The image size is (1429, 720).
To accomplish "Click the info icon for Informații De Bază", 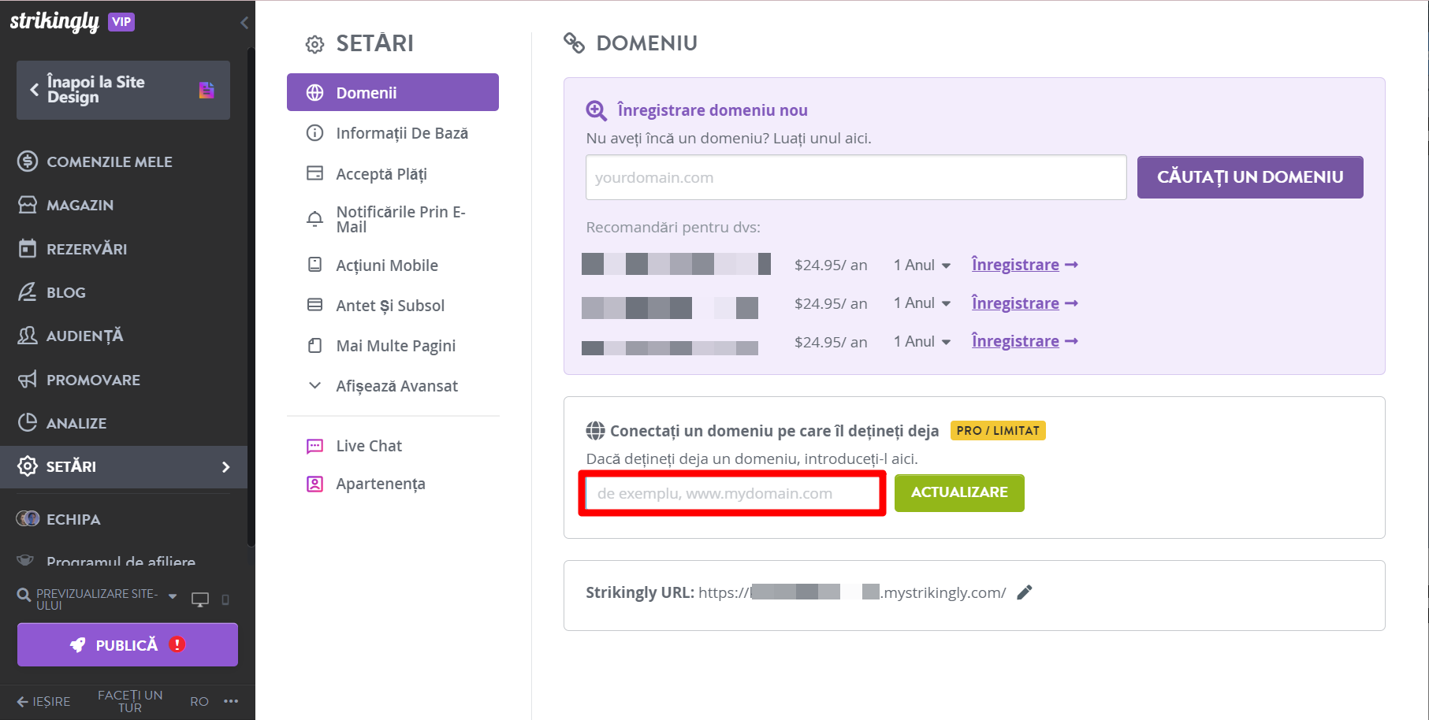I will coord(314,132).
